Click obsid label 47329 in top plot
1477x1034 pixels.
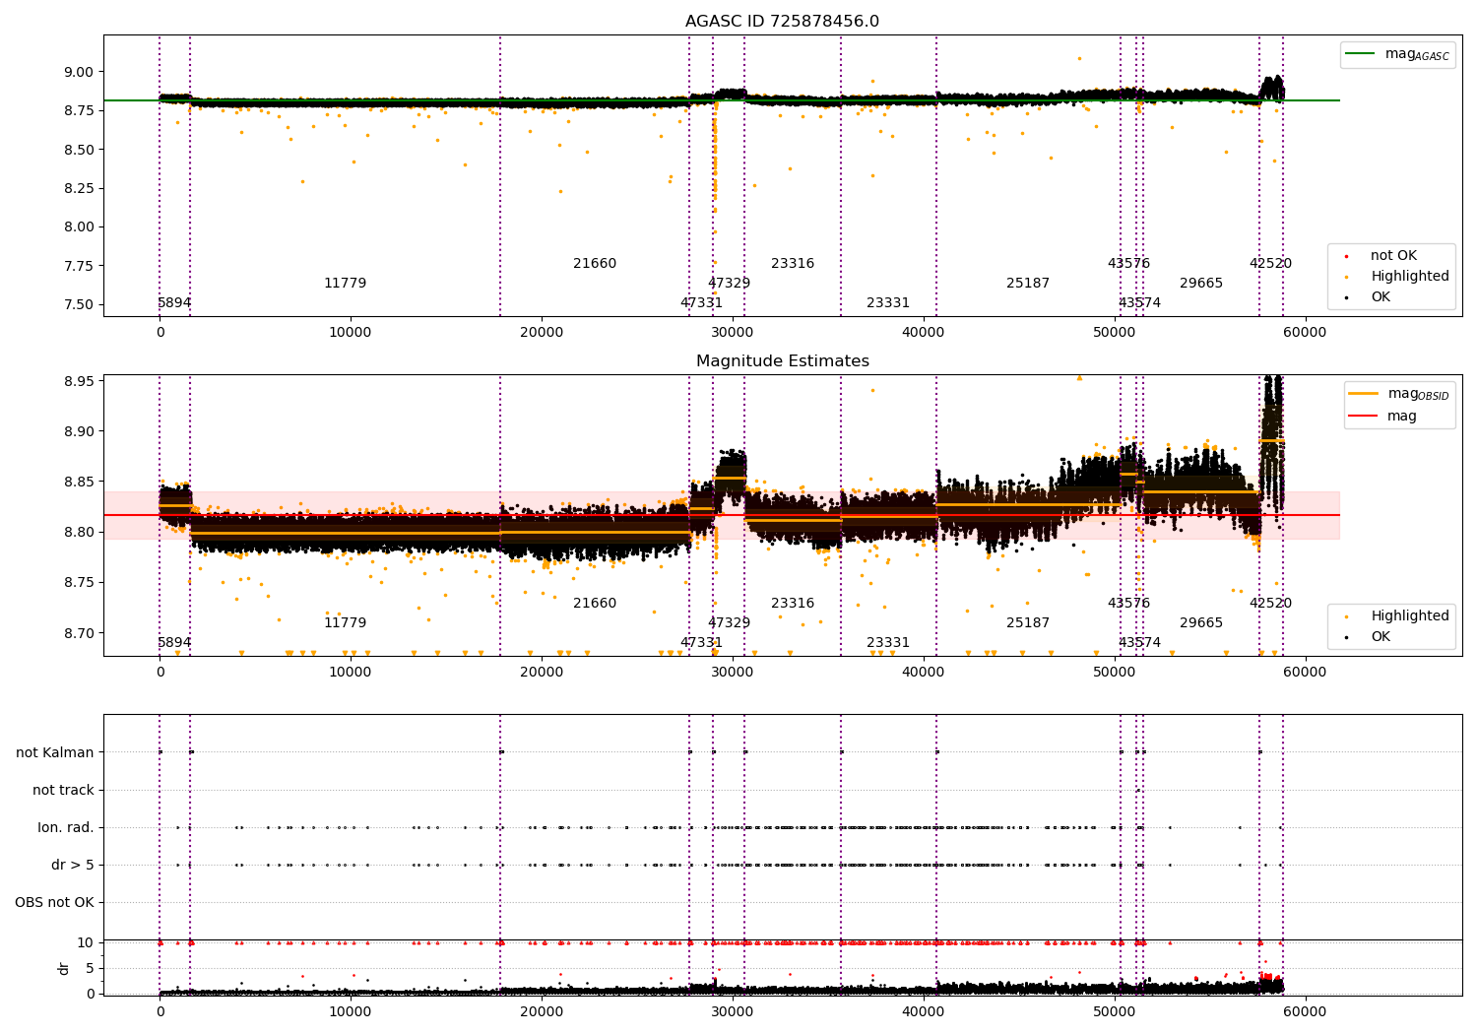click(x=729, y=284)
